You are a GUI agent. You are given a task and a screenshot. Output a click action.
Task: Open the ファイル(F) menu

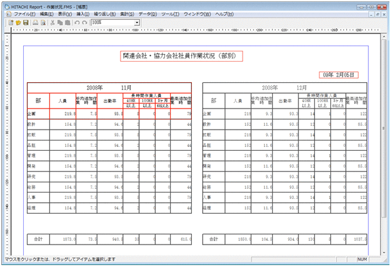(x=24, y=13)
